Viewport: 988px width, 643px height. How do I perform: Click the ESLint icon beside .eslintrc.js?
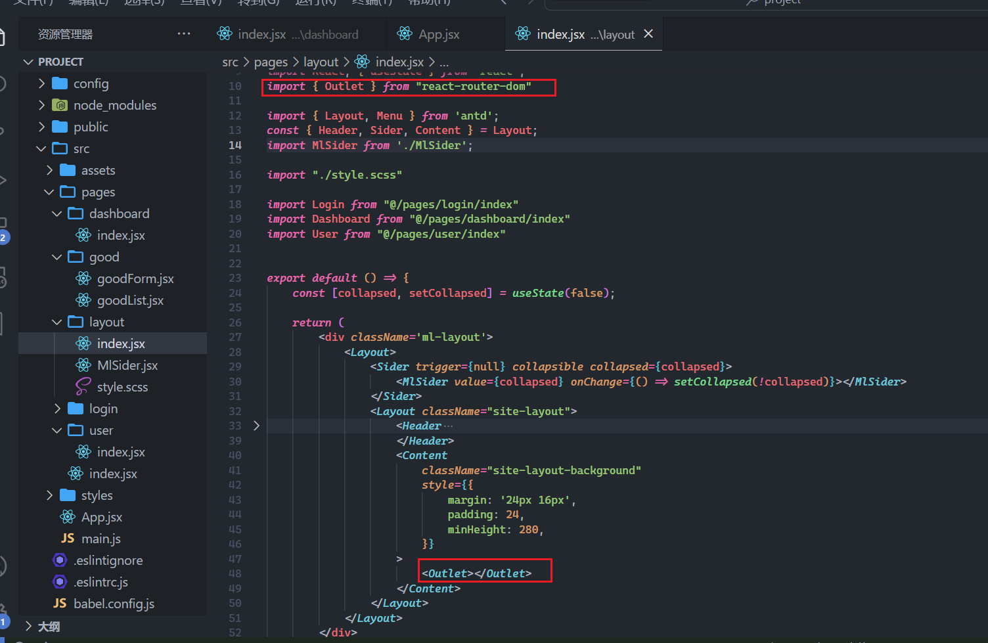60,582
